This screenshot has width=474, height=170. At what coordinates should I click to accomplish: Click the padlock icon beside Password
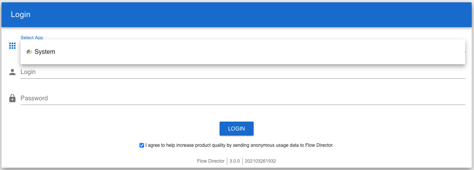pos(12,98)
